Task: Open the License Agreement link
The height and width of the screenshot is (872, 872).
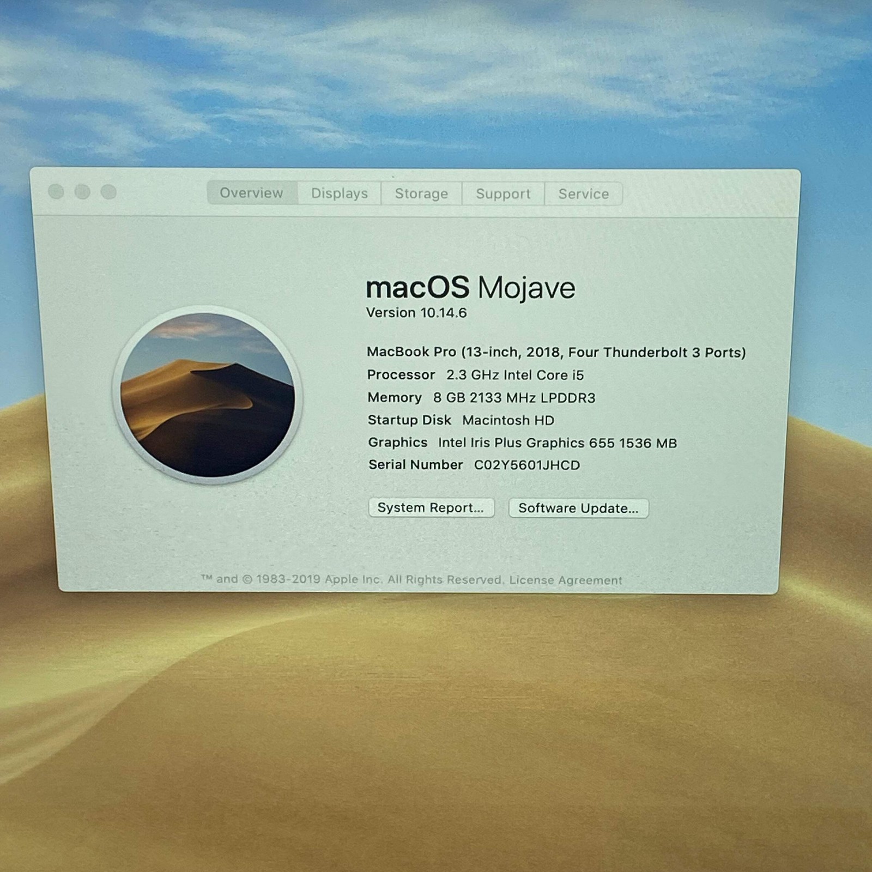Action: [x=566, y=580]
